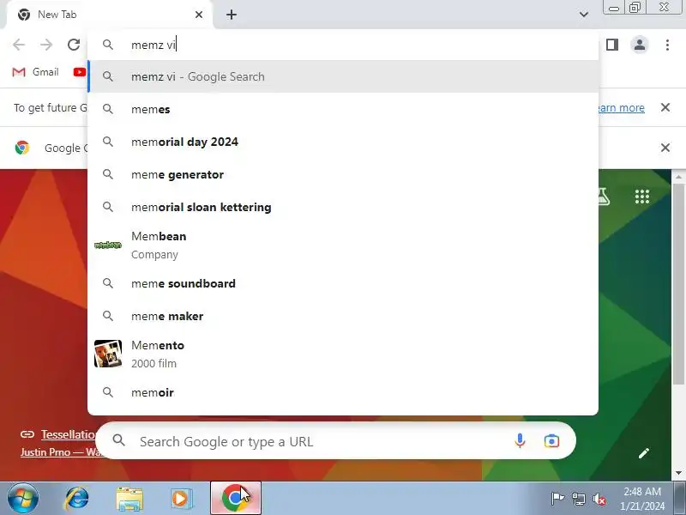Expand the tab search chevron
The width and height of the screenshot is (686, 515).
[584, 15]
